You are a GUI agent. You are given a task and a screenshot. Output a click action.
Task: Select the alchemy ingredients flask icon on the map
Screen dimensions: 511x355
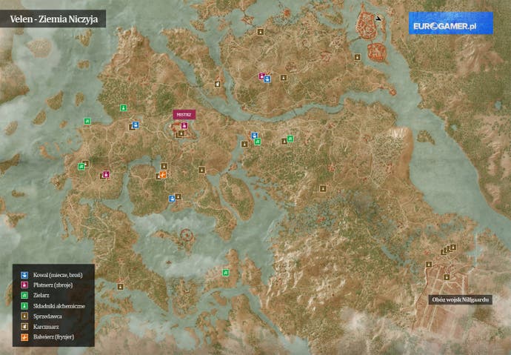pos(124,107)
